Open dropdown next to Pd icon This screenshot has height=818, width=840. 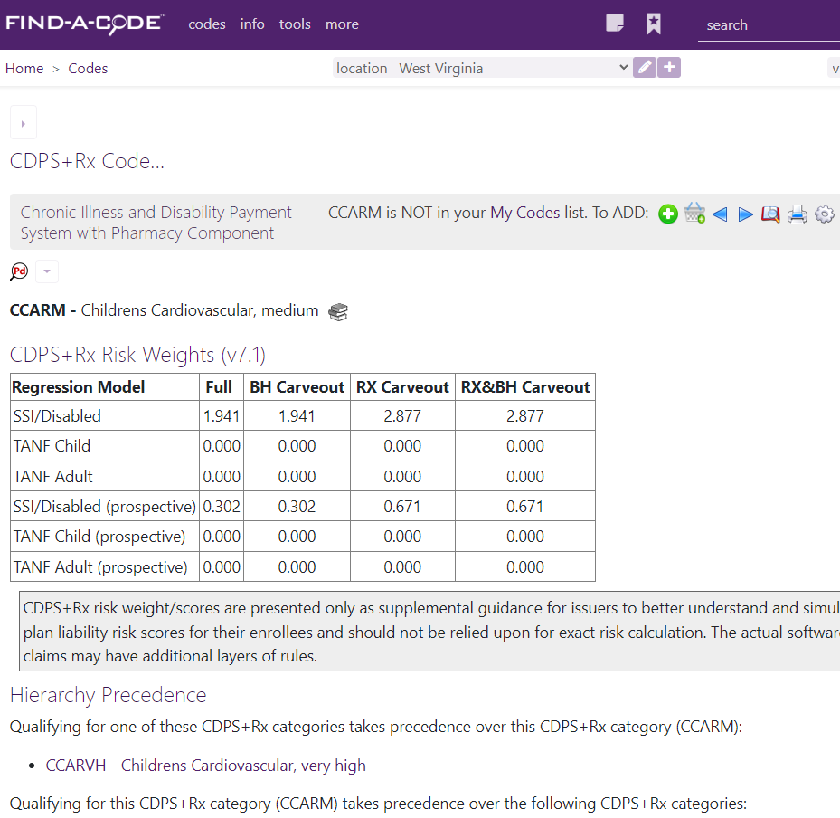(x=47, y=271)
